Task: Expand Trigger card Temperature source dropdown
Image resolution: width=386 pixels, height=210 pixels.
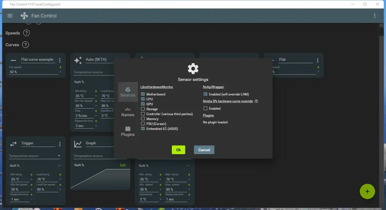Action: click(x=34, y=156)
